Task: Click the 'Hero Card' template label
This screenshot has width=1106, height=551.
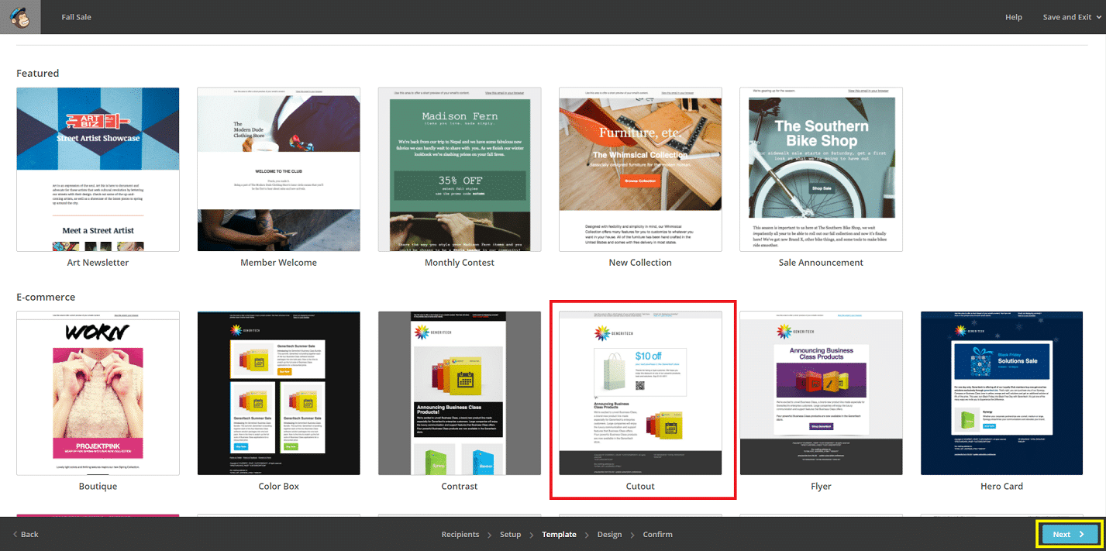Action: pos(1002,487)
